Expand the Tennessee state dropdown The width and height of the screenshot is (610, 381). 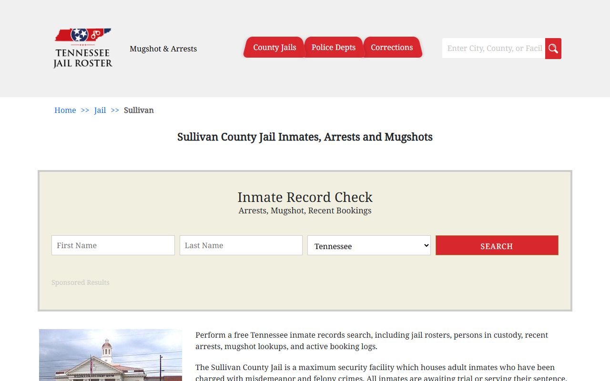point(369,245)
